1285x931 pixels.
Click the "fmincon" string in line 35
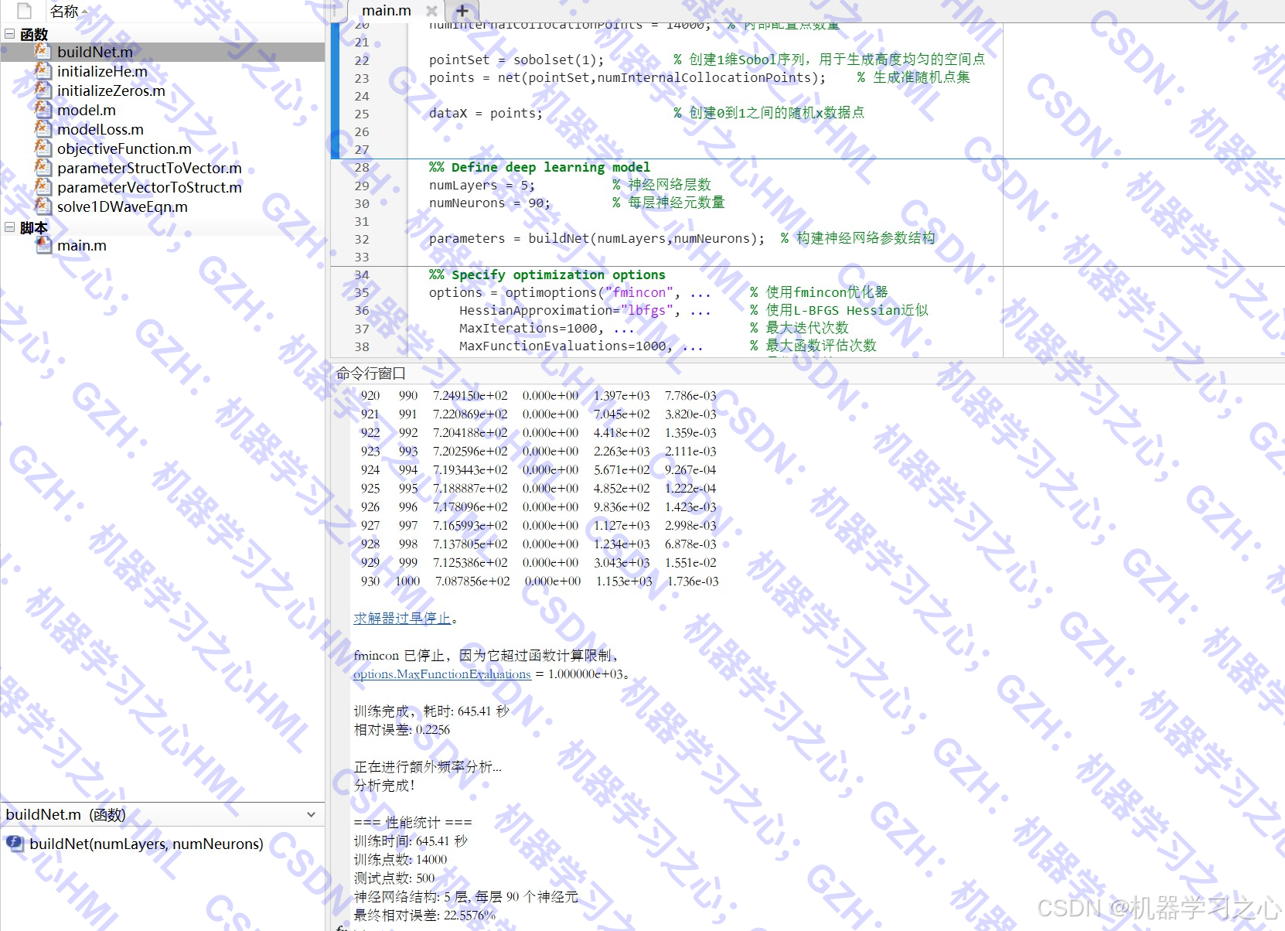[x=639, y=292]
